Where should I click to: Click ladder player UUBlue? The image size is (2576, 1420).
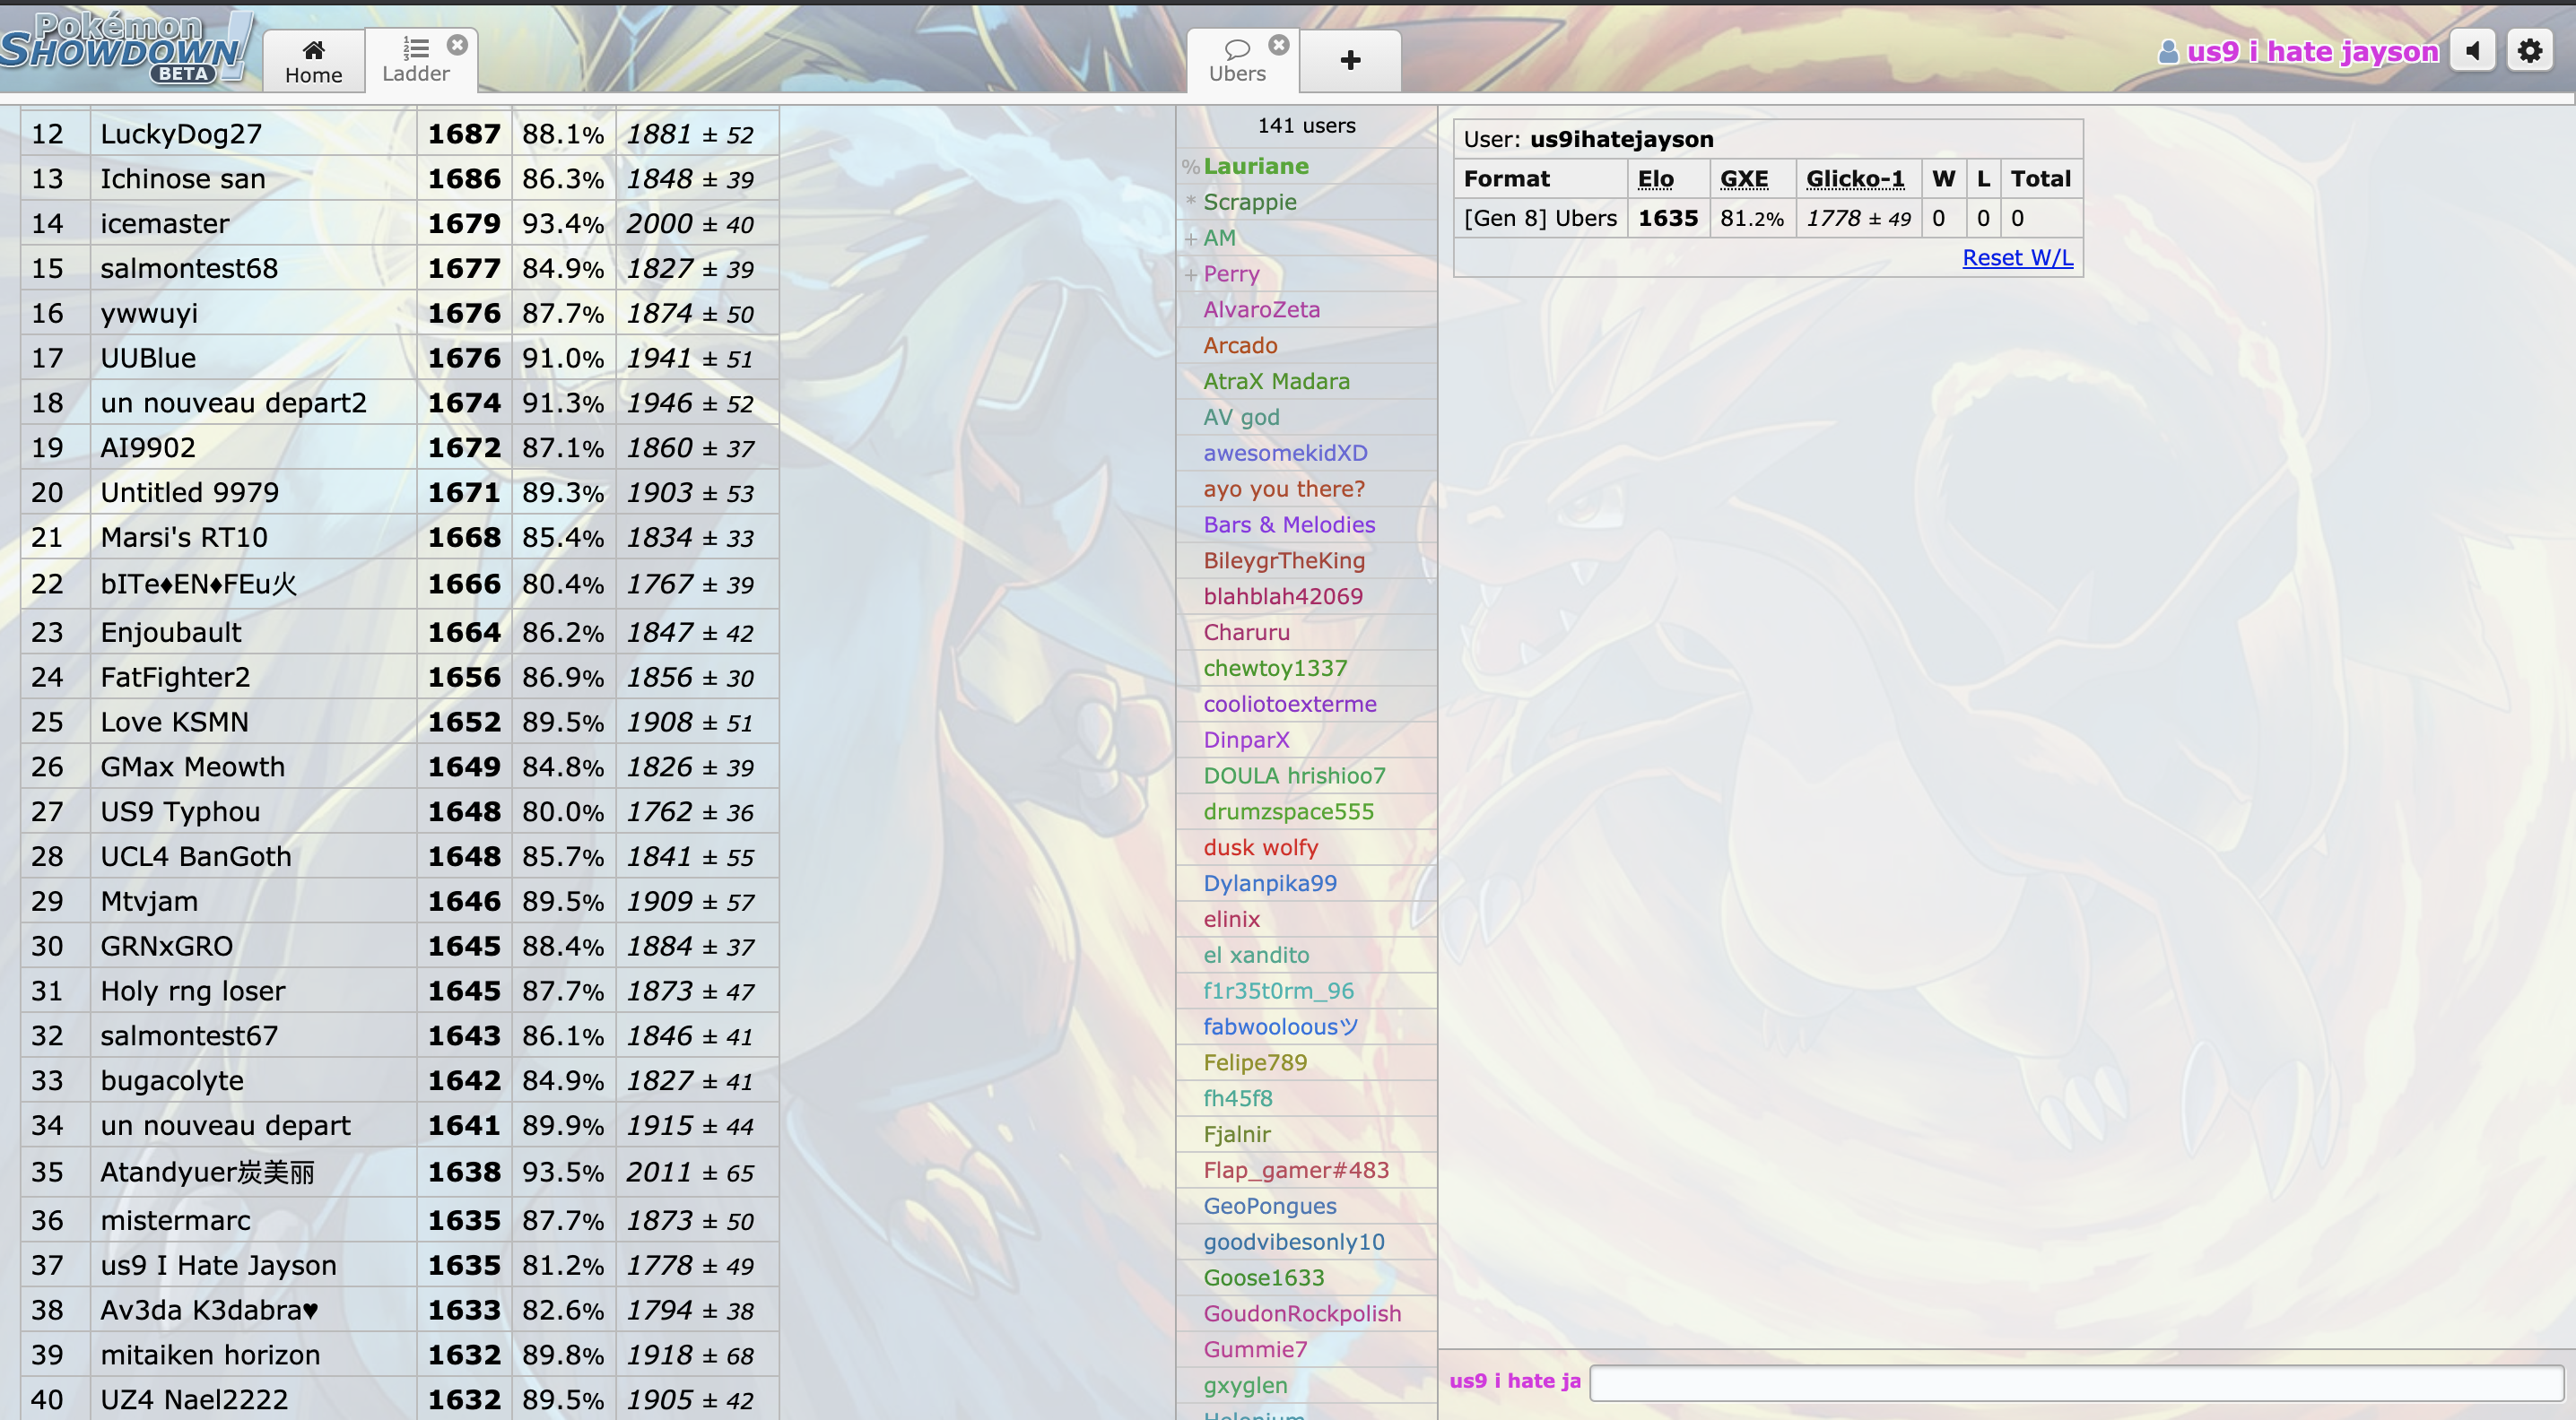148,358
